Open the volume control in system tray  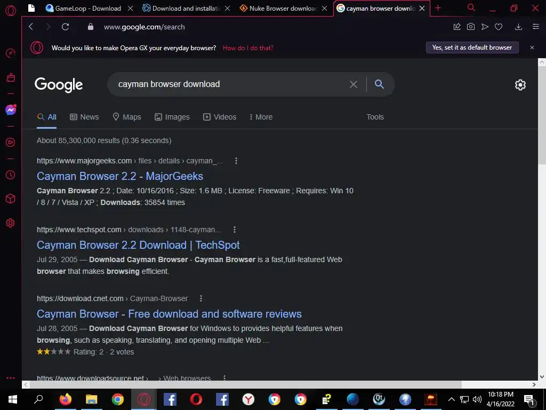tap(477, 399)
